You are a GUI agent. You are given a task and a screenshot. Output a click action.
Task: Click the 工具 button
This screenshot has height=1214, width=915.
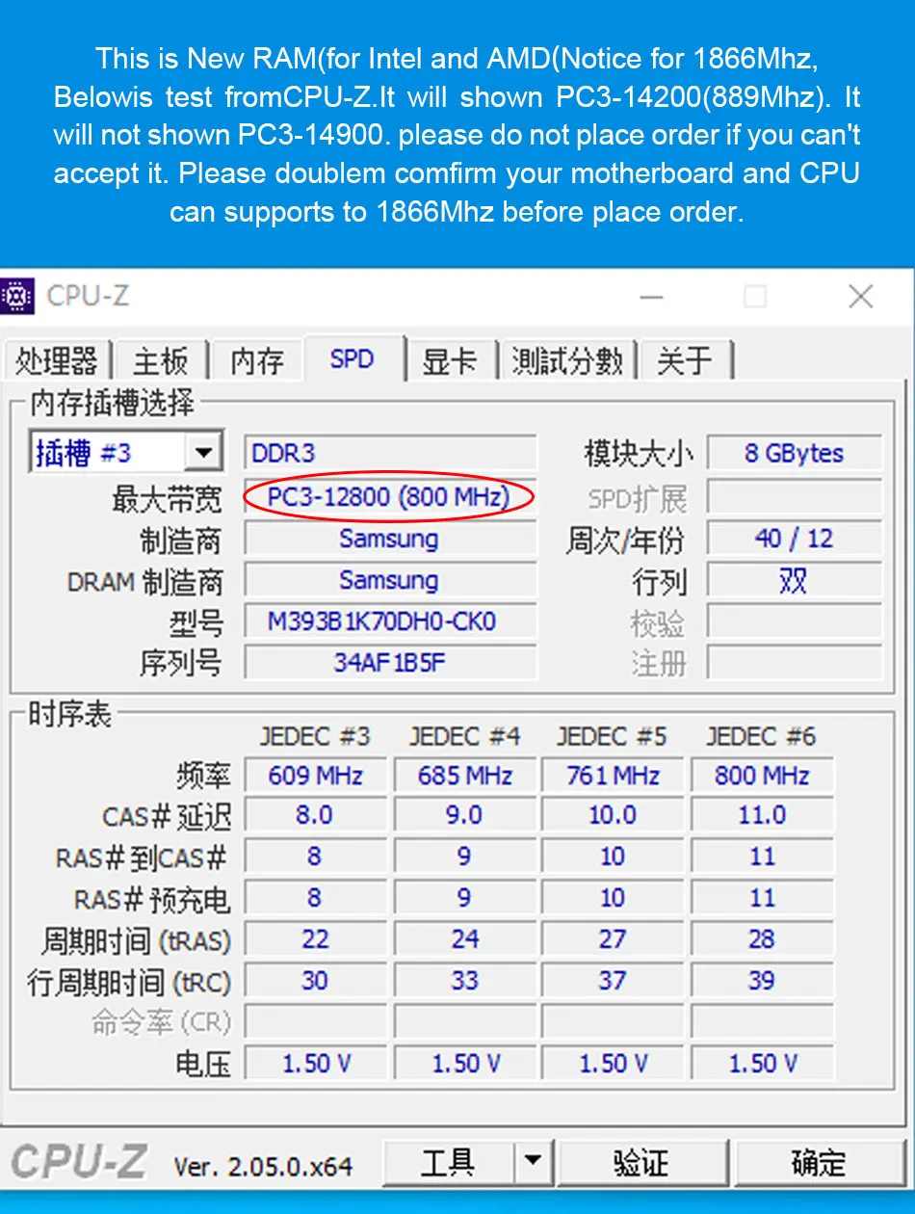(x=448, y=1162)
